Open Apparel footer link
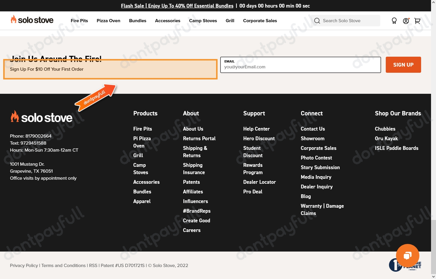The width and height of the screenshot is (436, 279). (x=142, y=201)
